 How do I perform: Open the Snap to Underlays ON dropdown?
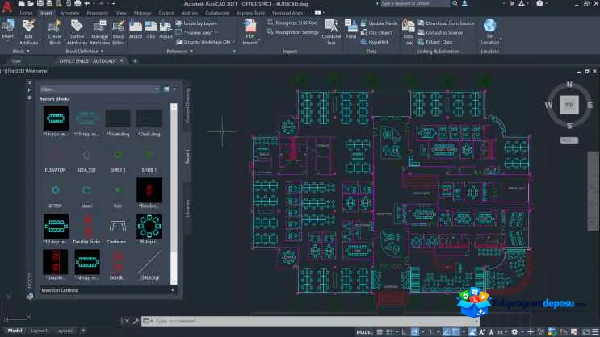click(x=205, y=42)
